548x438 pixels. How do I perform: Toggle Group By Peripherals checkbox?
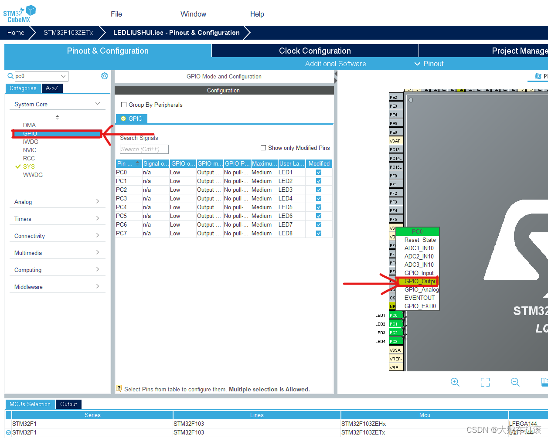[x=124, y=105]
